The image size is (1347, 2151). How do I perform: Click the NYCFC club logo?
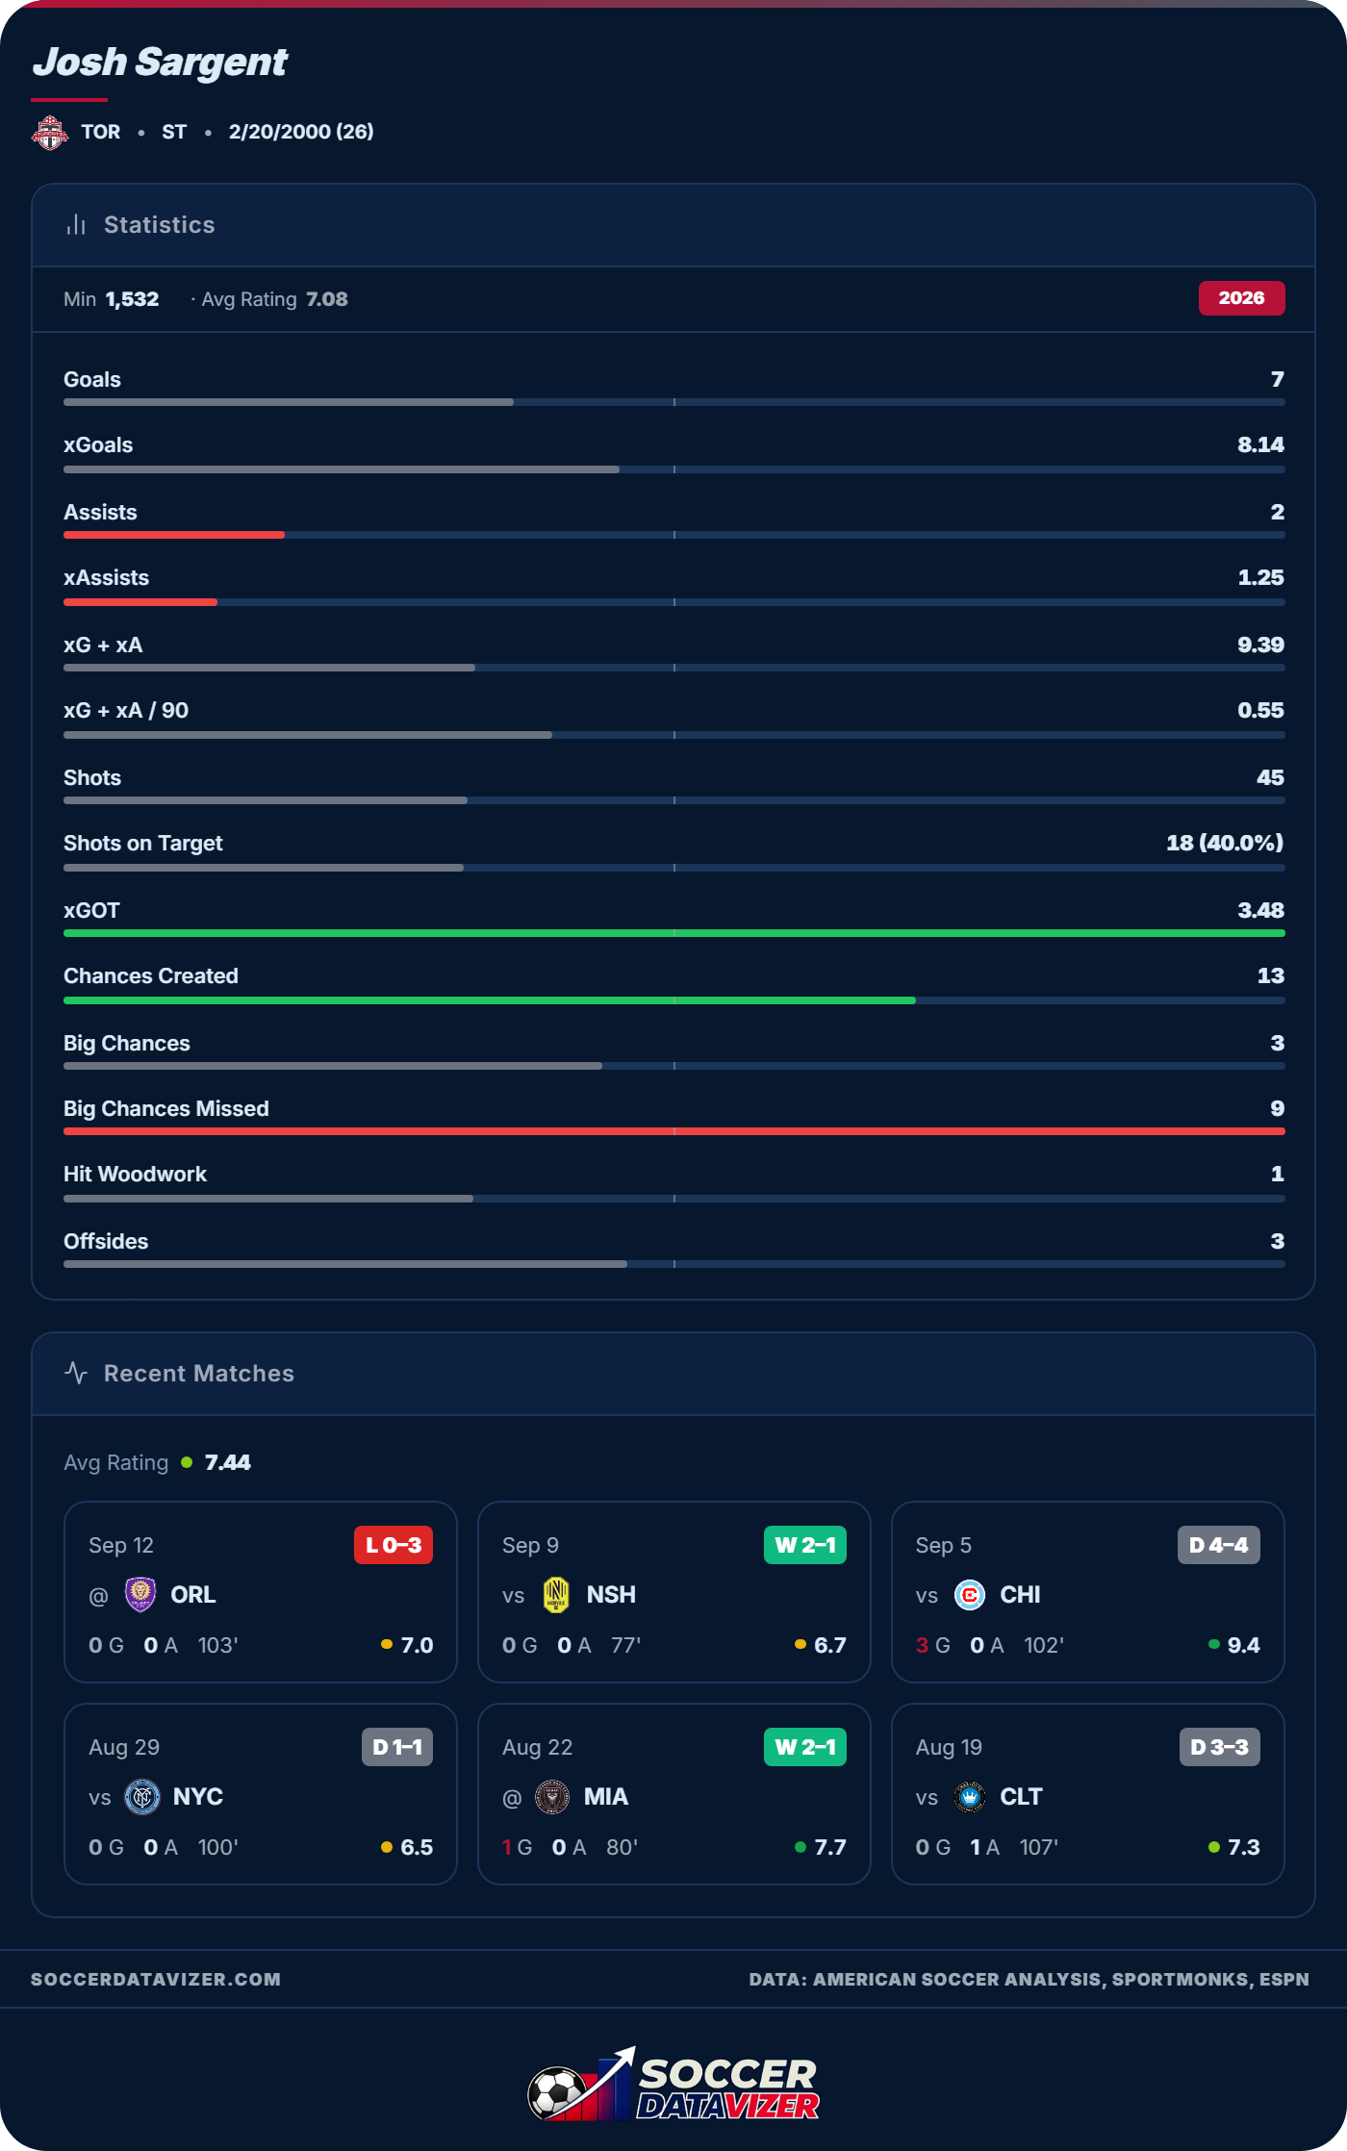142,1797
